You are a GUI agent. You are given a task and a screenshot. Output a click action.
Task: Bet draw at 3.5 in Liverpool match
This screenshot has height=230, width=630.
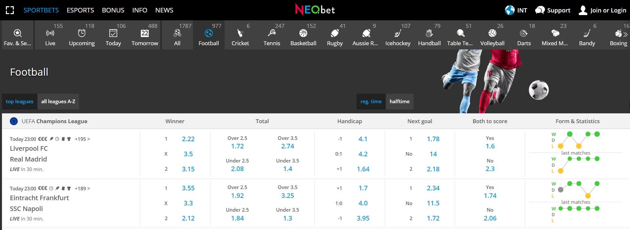pyautogui.click(x=188, y=154)
